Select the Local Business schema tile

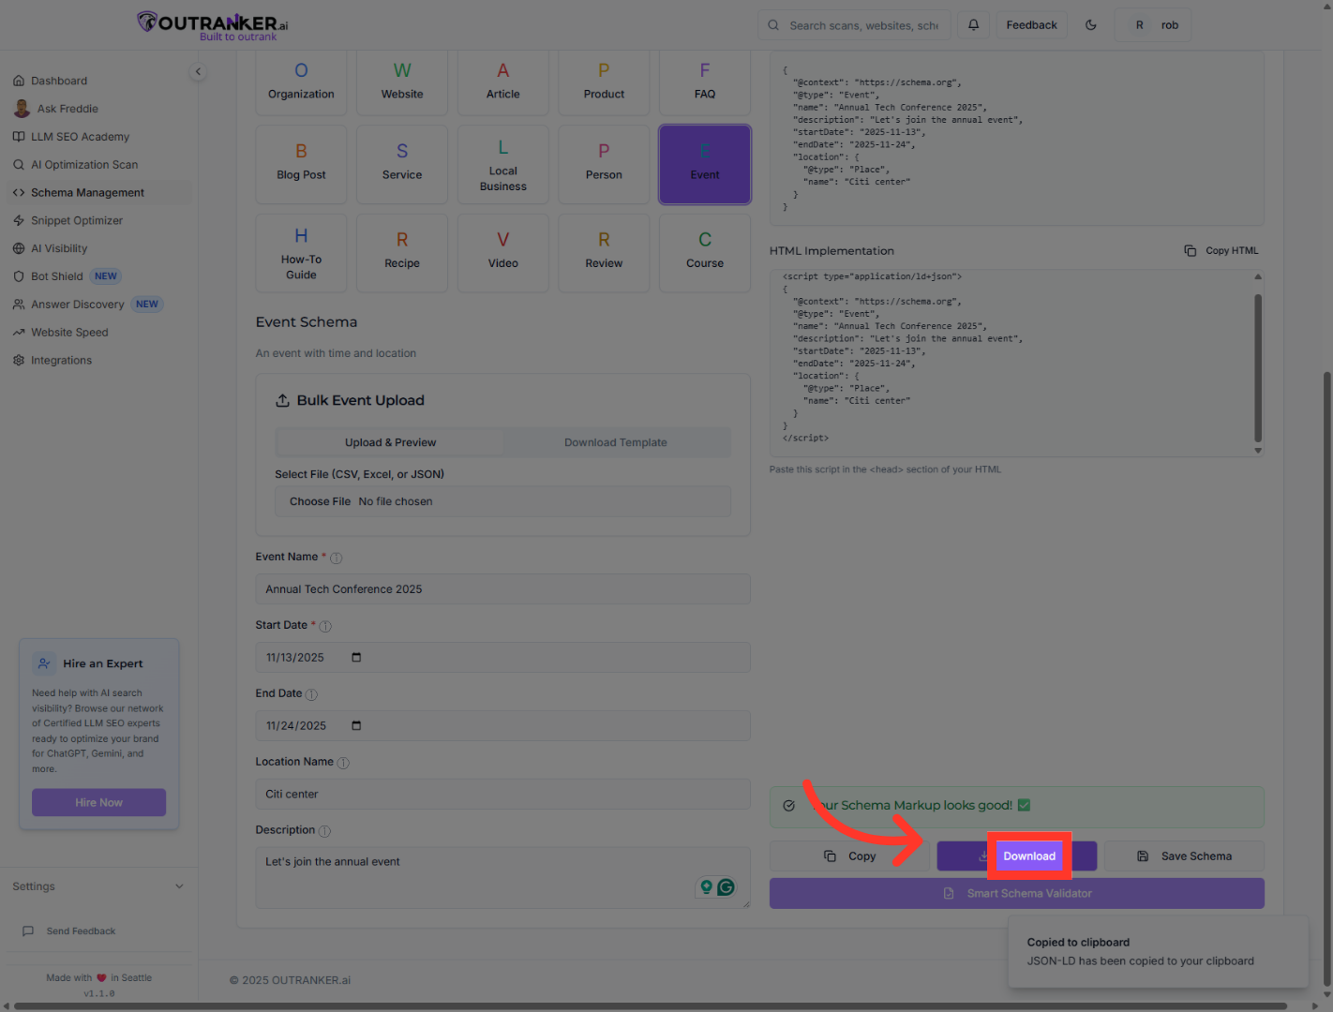click(502, 165)
